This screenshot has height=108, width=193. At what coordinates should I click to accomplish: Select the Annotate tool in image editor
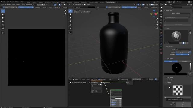click(x=3, y=33)
